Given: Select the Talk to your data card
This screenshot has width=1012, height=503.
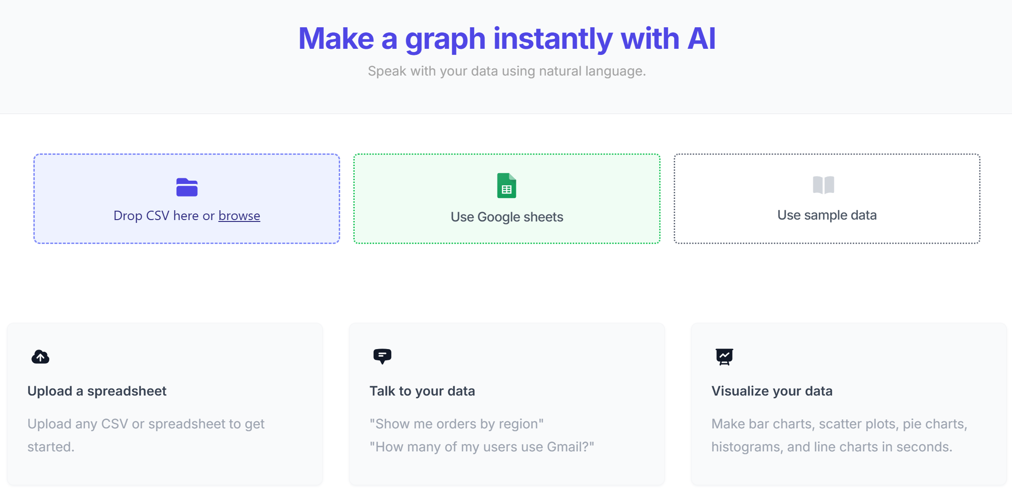Looking at the screenshot, I should pos(506,404).
